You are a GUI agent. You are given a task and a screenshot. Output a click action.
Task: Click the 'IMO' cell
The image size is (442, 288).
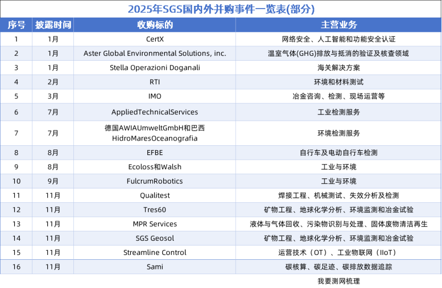point(155,96)
